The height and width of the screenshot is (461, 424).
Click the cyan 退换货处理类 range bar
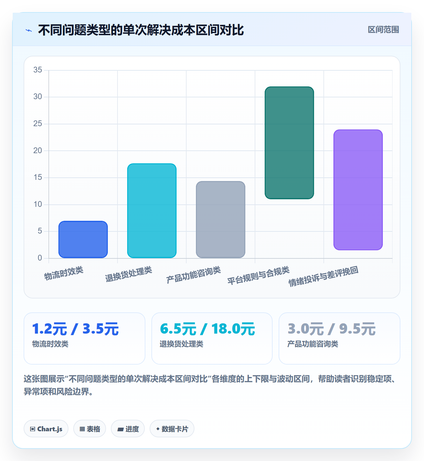click(152, 211)
